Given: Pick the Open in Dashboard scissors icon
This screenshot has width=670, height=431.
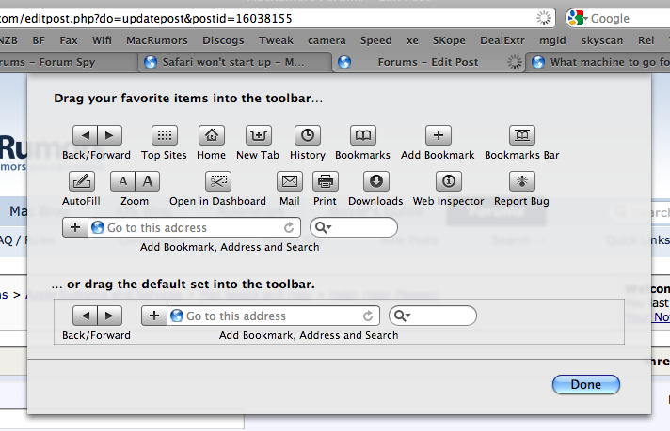Looking at the screenshot, I should click(218, 181).
